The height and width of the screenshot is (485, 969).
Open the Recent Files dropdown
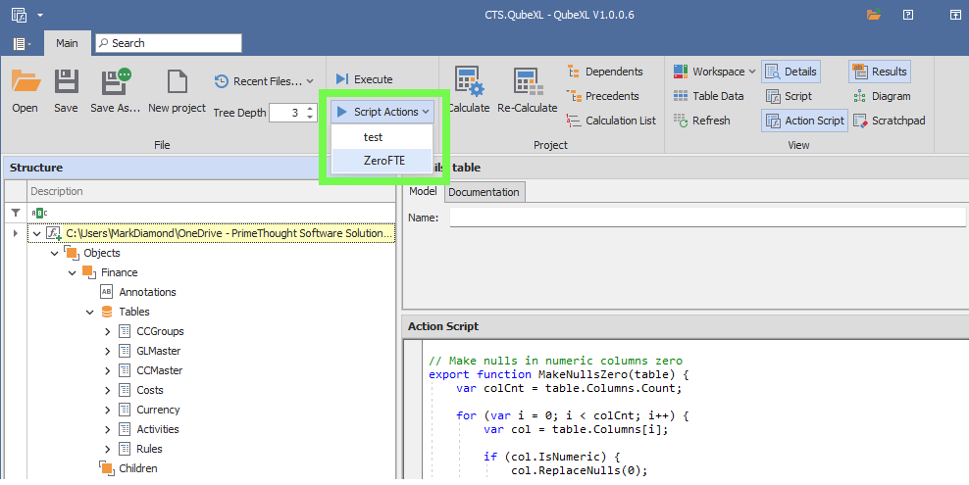click(265, 81)
